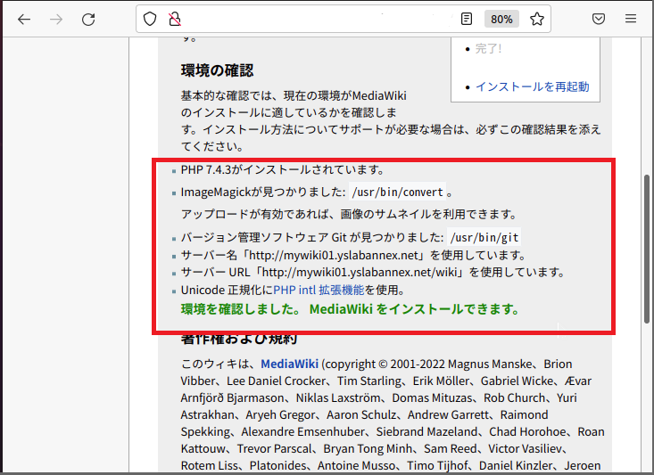Click the サーバー名 mywiki01.yslabannex.net line
Image resolution: width=654 pixels, height=475 pixels.
353,255
